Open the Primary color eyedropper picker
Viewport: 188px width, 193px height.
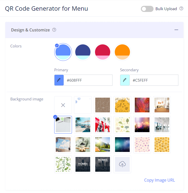59,80
